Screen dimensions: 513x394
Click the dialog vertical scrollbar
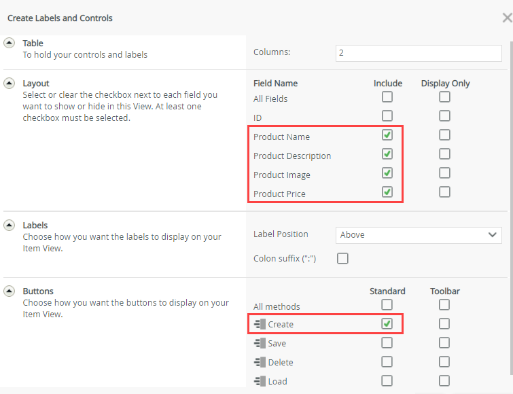510,204
